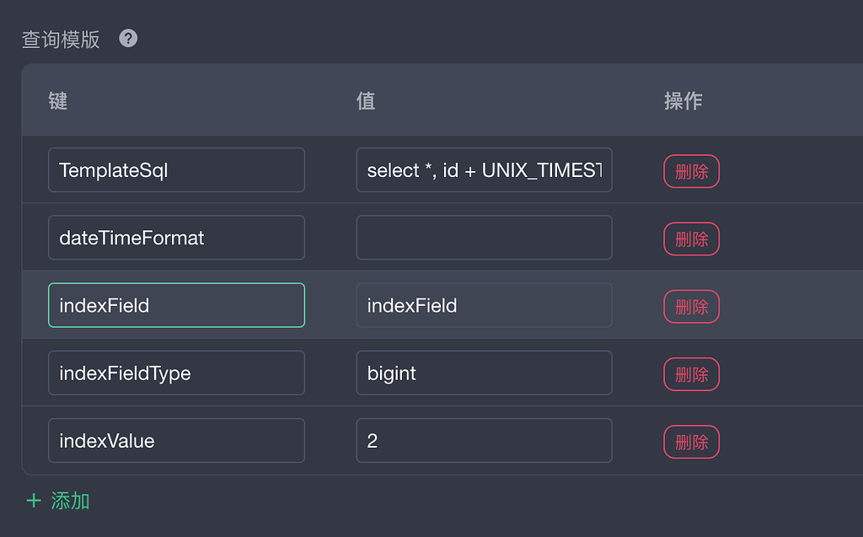
Task: Click the indexFieldType key input field
Action: (175, 373)
